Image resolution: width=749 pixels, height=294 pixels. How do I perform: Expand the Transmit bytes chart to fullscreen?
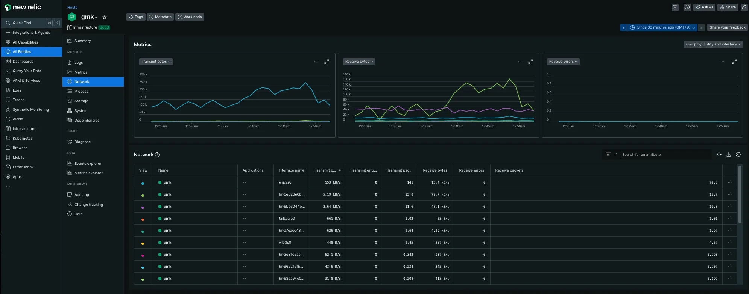tap(327, 62)
